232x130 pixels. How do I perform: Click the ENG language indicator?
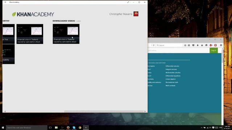pyautogui.click(x=221, y=127)
